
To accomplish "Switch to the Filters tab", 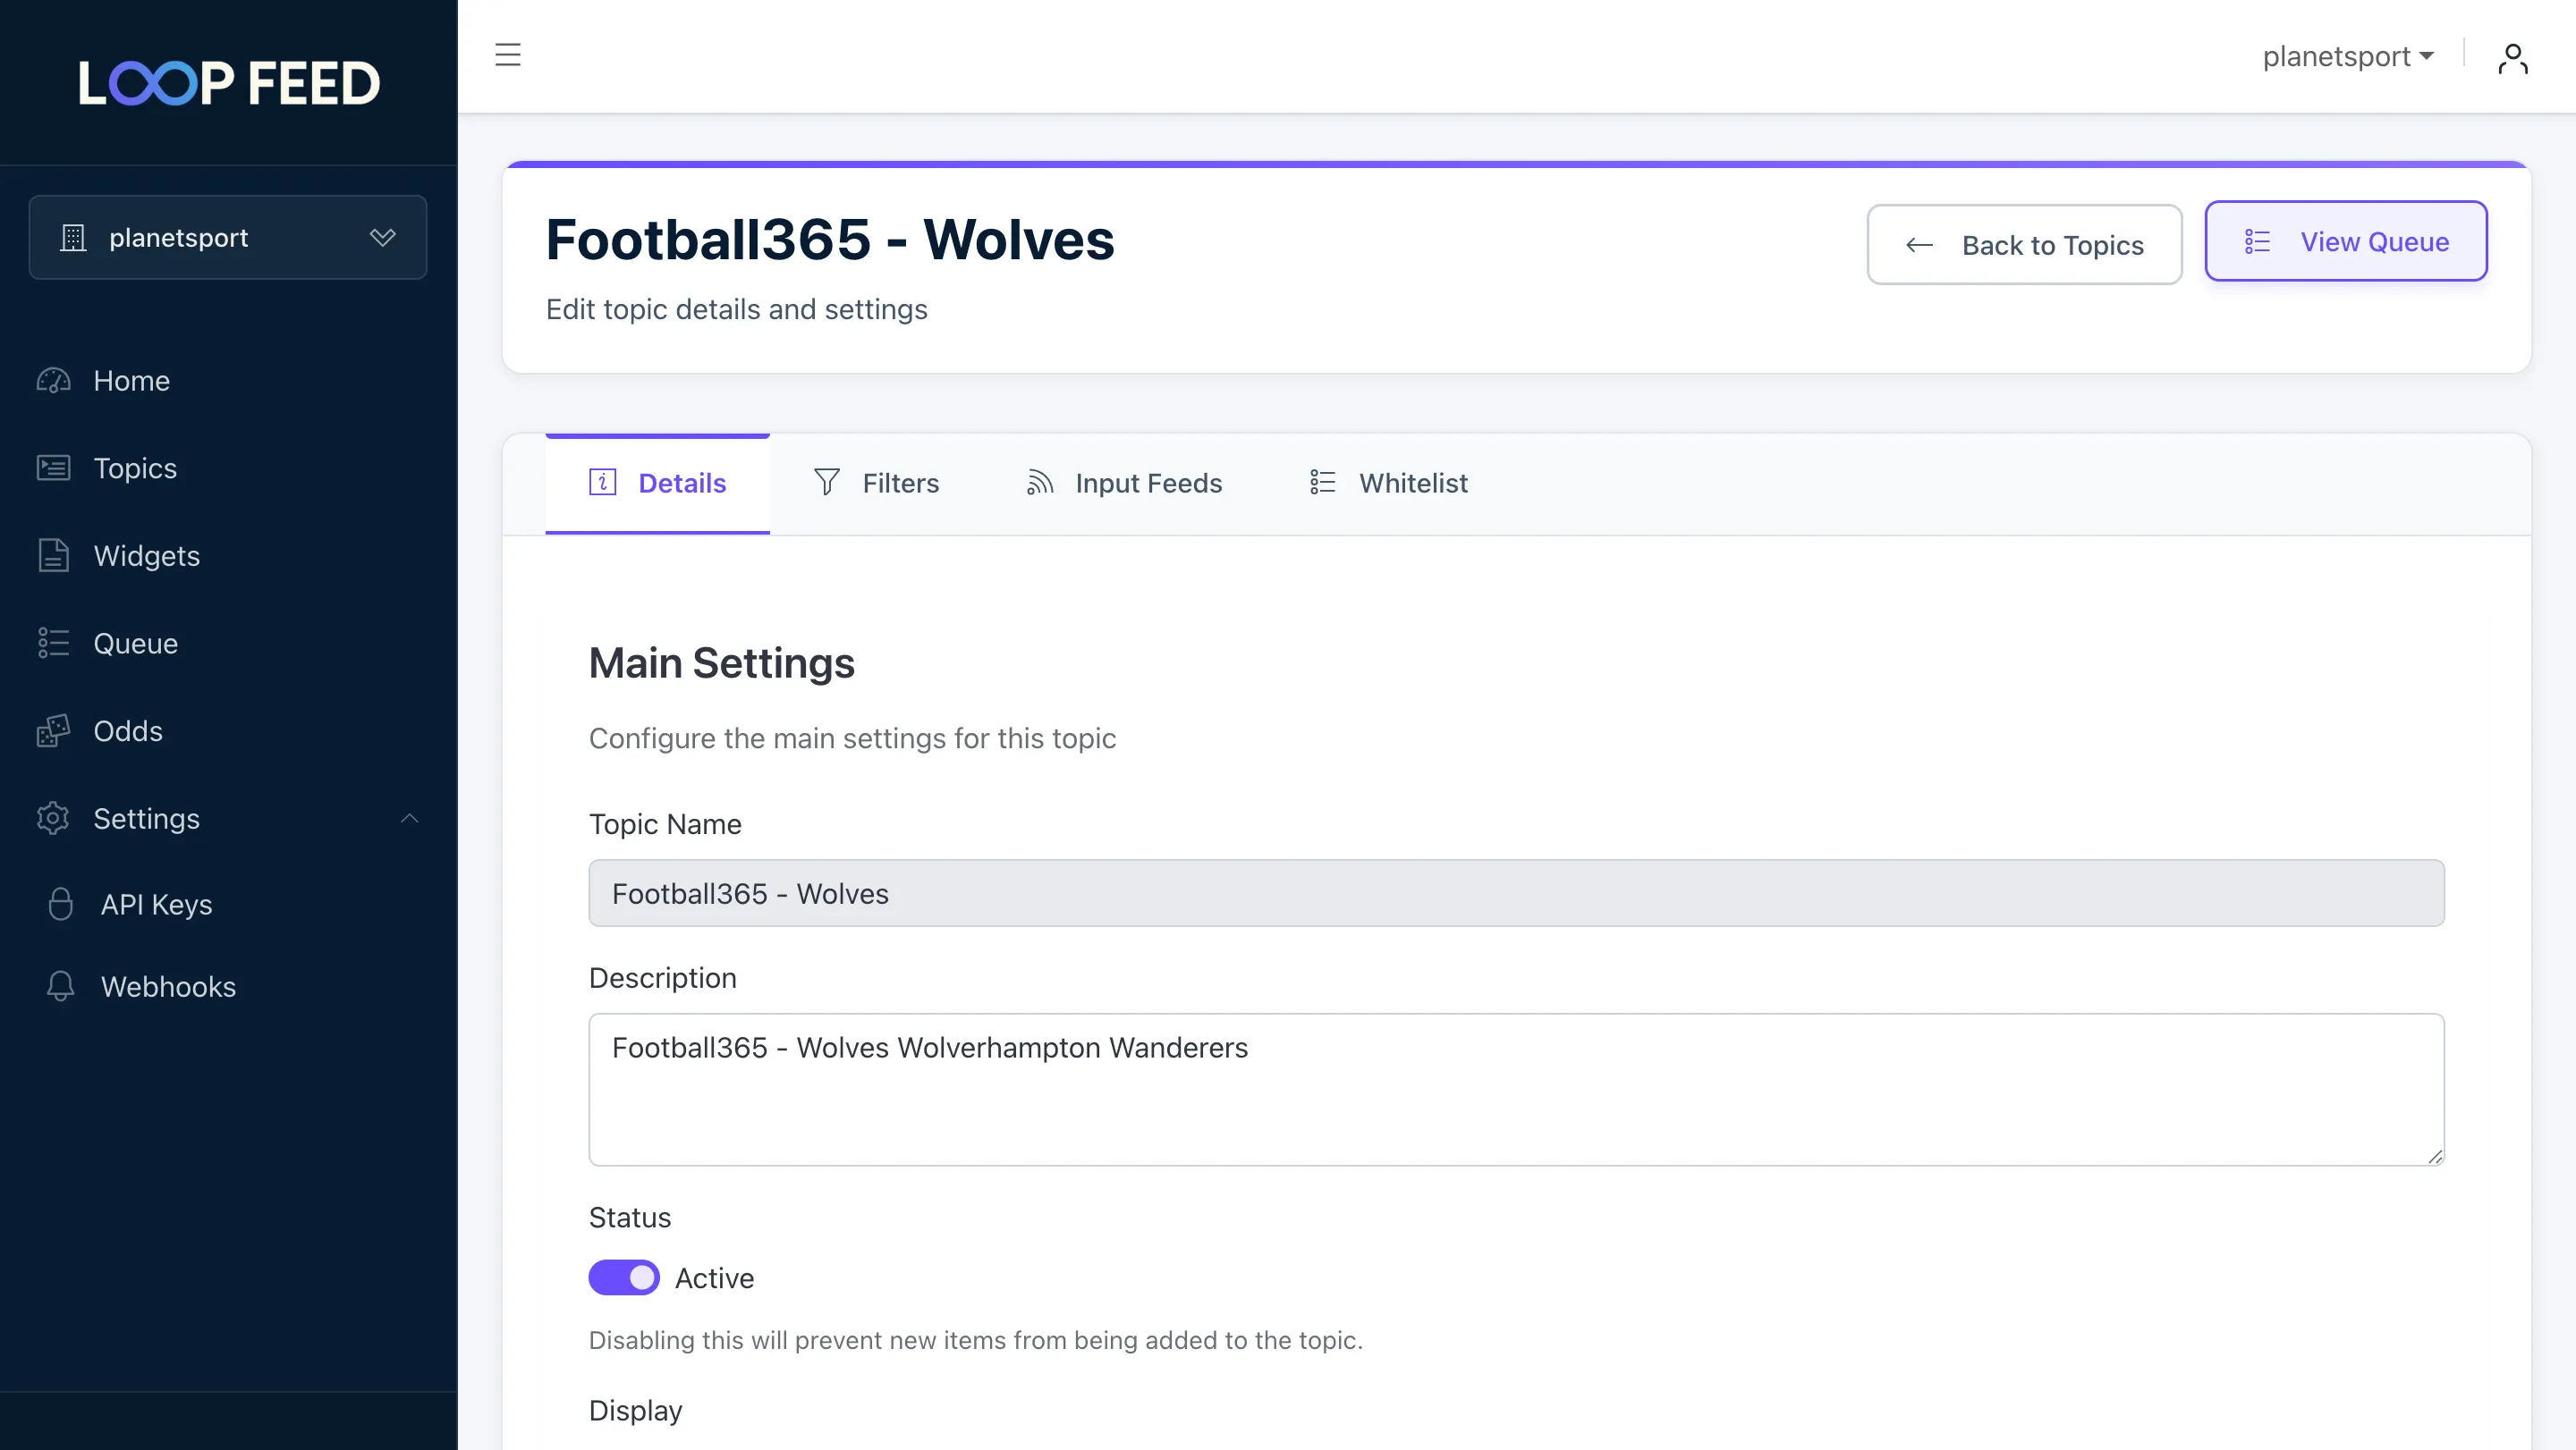I will point(876,484).
